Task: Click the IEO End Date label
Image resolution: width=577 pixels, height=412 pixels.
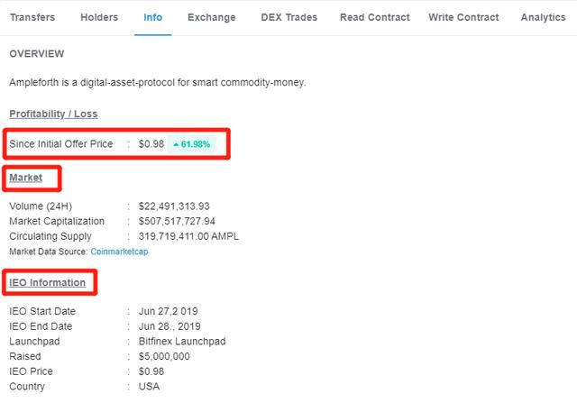Action: pos(41,326)
